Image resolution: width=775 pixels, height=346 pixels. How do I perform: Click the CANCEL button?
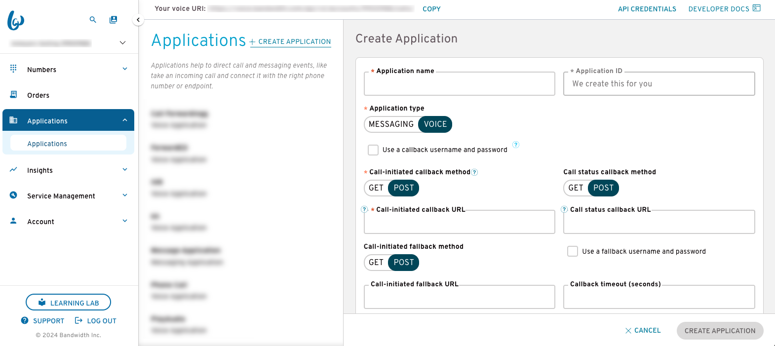[x=643, y=331]
